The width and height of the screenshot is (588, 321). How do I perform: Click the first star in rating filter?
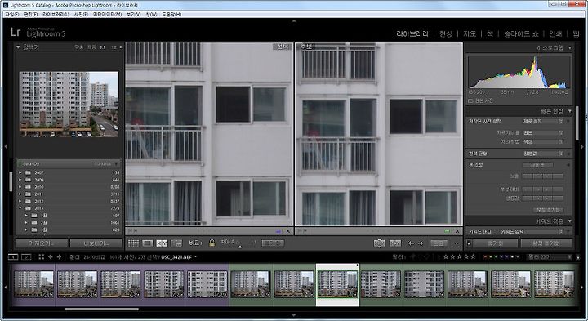tap(446, 256)
